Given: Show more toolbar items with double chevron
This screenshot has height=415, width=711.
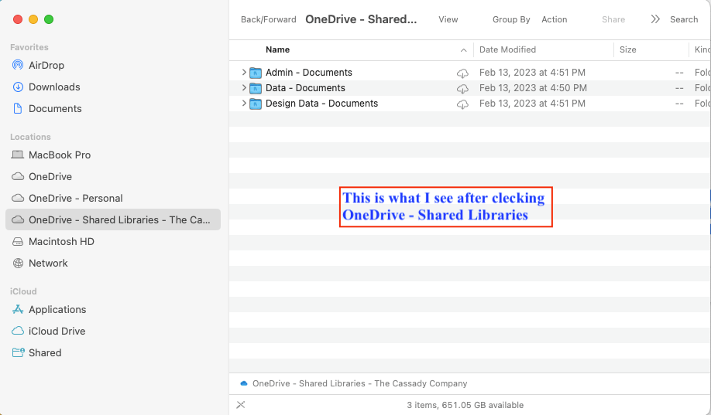Looking at the screenshot, I should pos(655,19).
